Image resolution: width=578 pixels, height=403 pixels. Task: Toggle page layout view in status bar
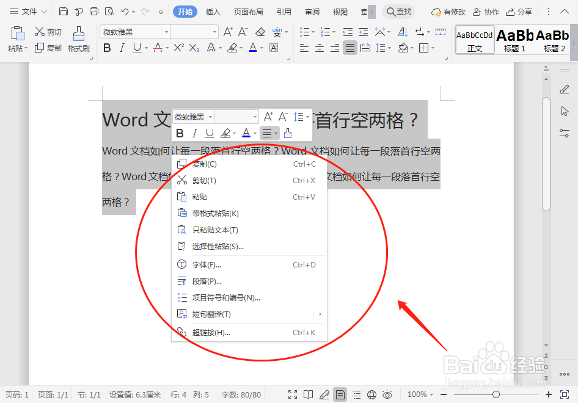tap(340, 394)
